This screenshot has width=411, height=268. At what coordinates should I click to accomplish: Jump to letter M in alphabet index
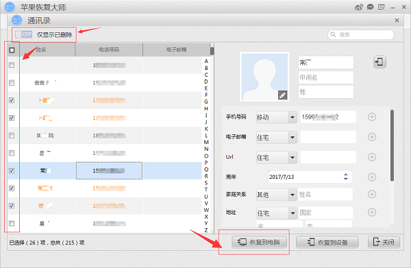206,142
